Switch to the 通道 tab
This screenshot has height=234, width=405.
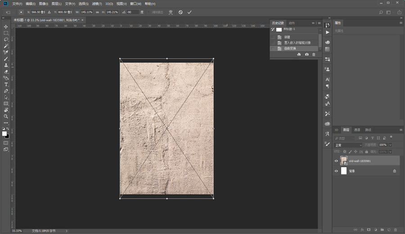(x=357, y=130)
